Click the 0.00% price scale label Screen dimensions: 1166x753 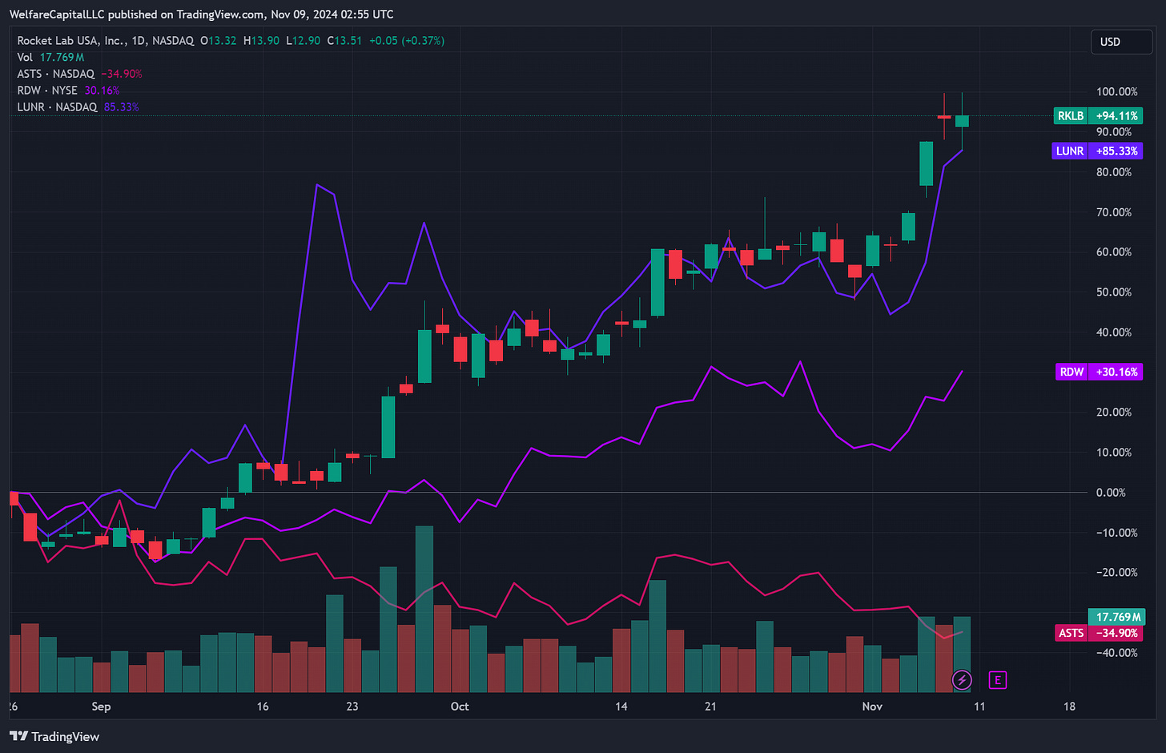pyautogui.click(x=1112, y=492)
